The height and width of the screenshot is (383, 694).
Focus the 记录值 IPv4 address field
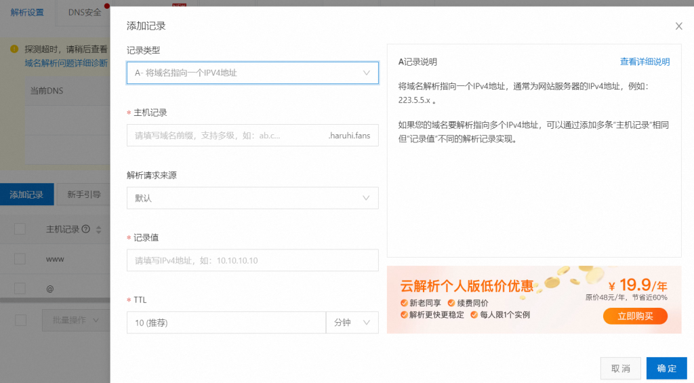(x=252, y=260)
